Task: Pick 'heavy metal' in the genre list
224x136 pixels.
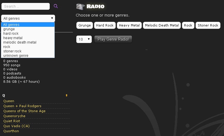Action: click(x=13, y=38)
